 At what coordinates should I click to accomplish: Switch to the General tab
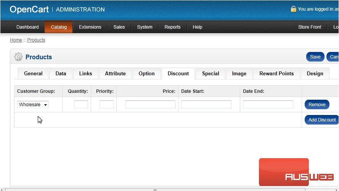[x=33, y=74]
